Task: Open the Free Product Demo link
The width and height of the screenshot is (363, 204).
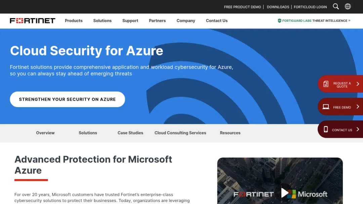Action: pos(242,7)
